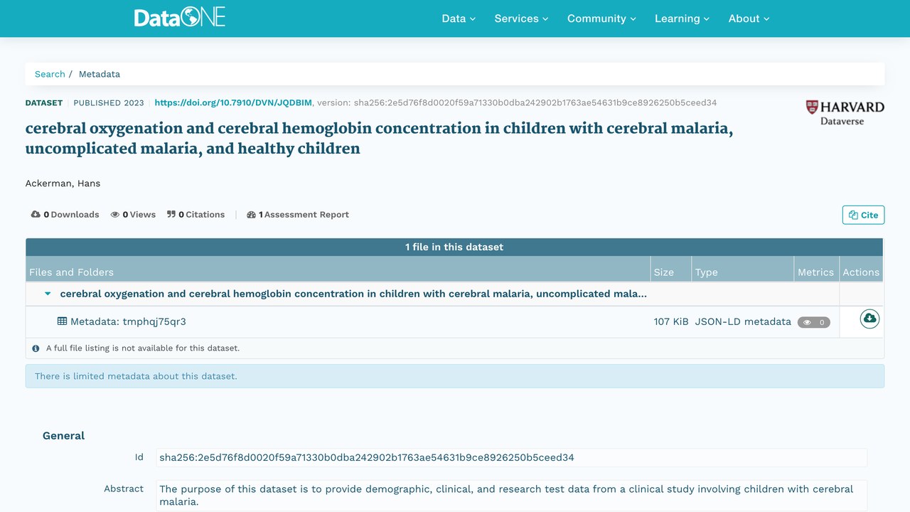Click the DataONE logo
The height and width of the screenshot is (512, 910).
click(180, 18)
